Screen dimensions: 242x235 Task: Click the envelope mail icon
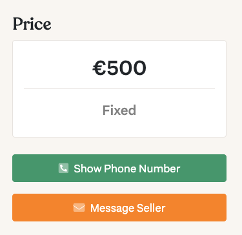tap(79, 208)
